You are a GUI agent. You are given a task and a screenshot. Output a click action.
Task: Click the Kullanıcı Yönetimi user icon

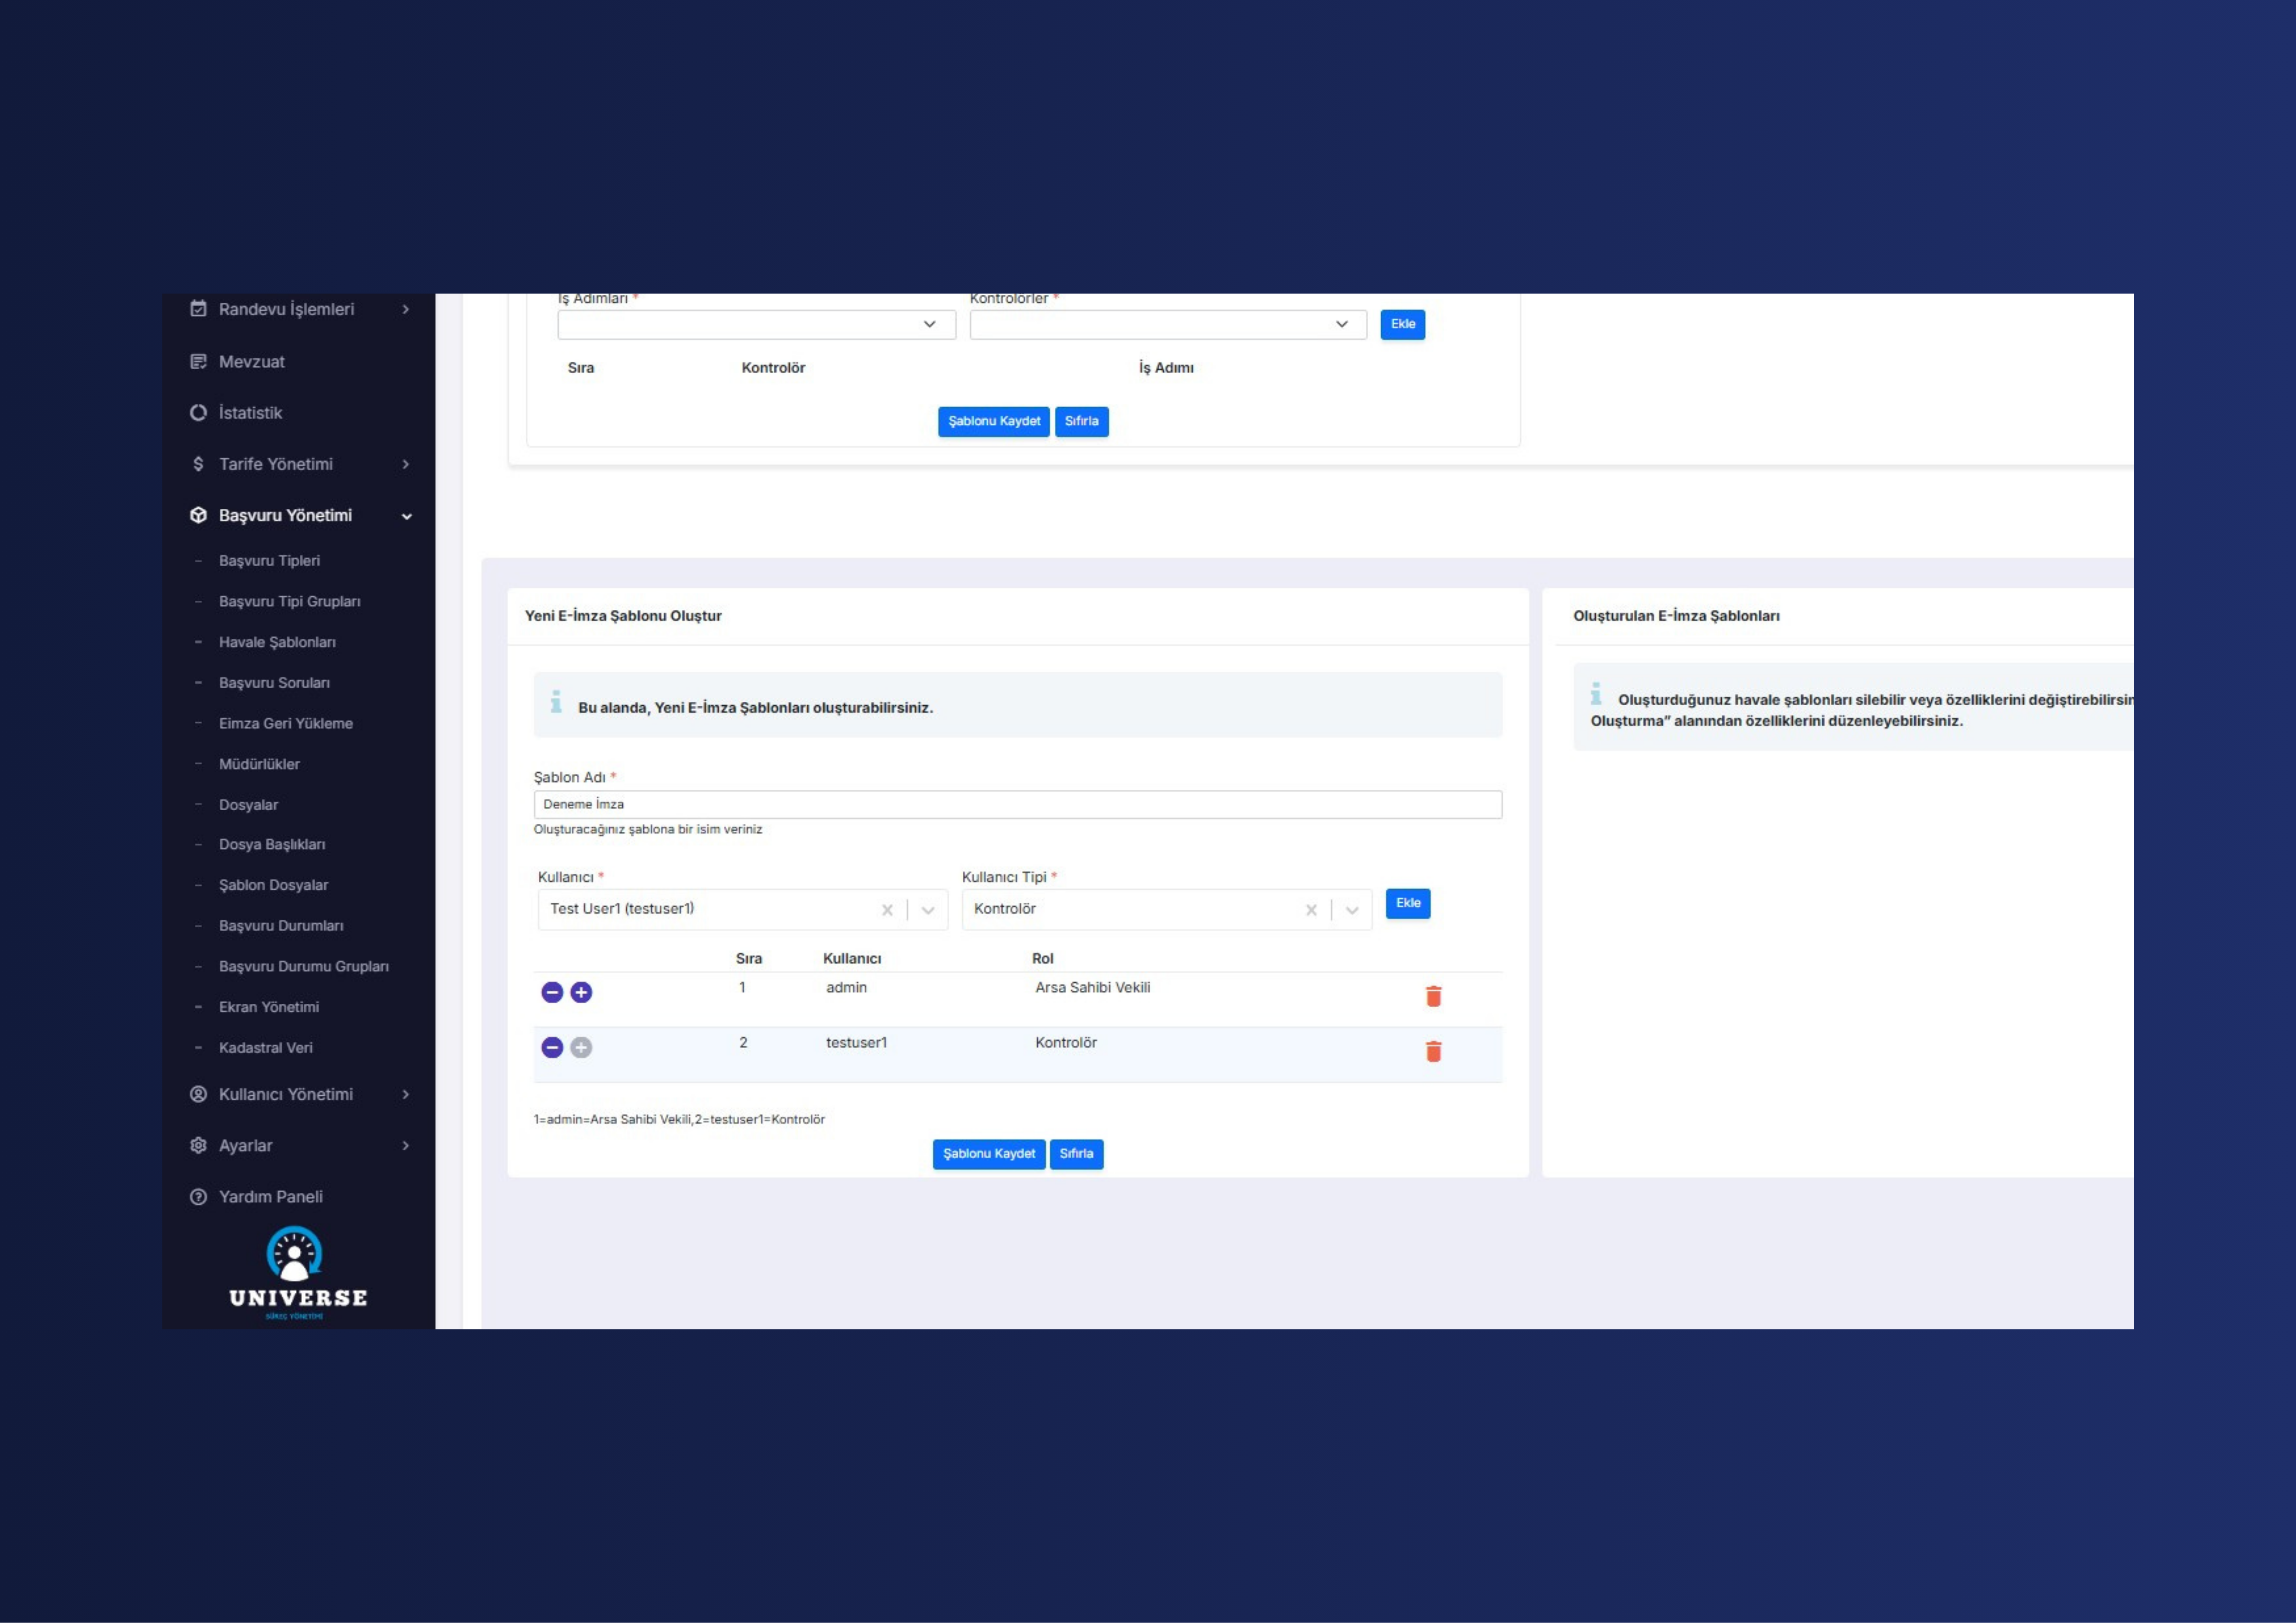(198, 1094)
